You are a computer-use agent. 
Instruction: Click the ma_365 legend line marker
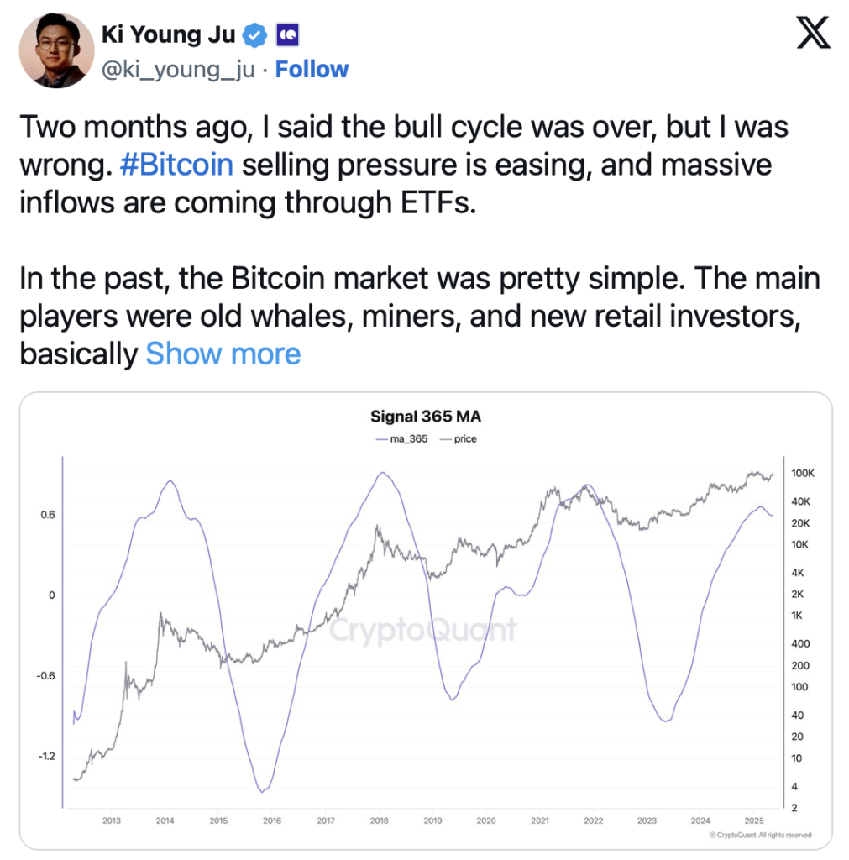coord(382,439)
